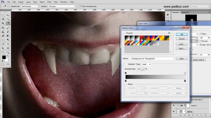This screenshot has height=118, width=211.
Task: Click Cancel in Gradient Editor
Action: point(182,39)
